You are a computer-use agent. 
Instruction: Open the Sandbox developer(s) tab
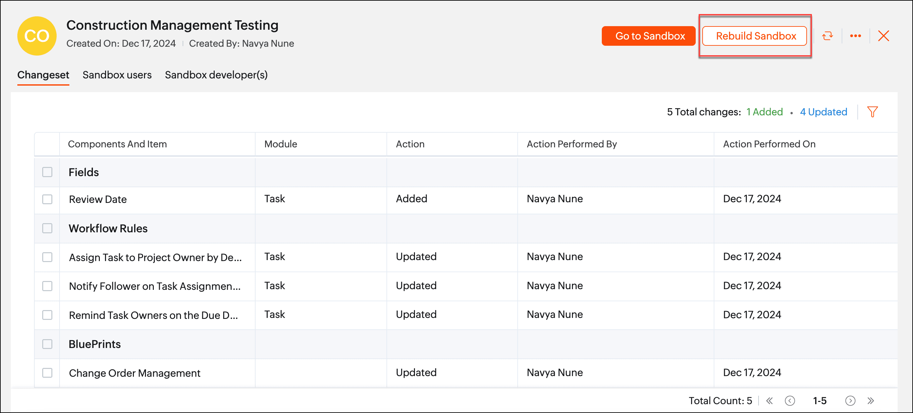coord(216,75)
